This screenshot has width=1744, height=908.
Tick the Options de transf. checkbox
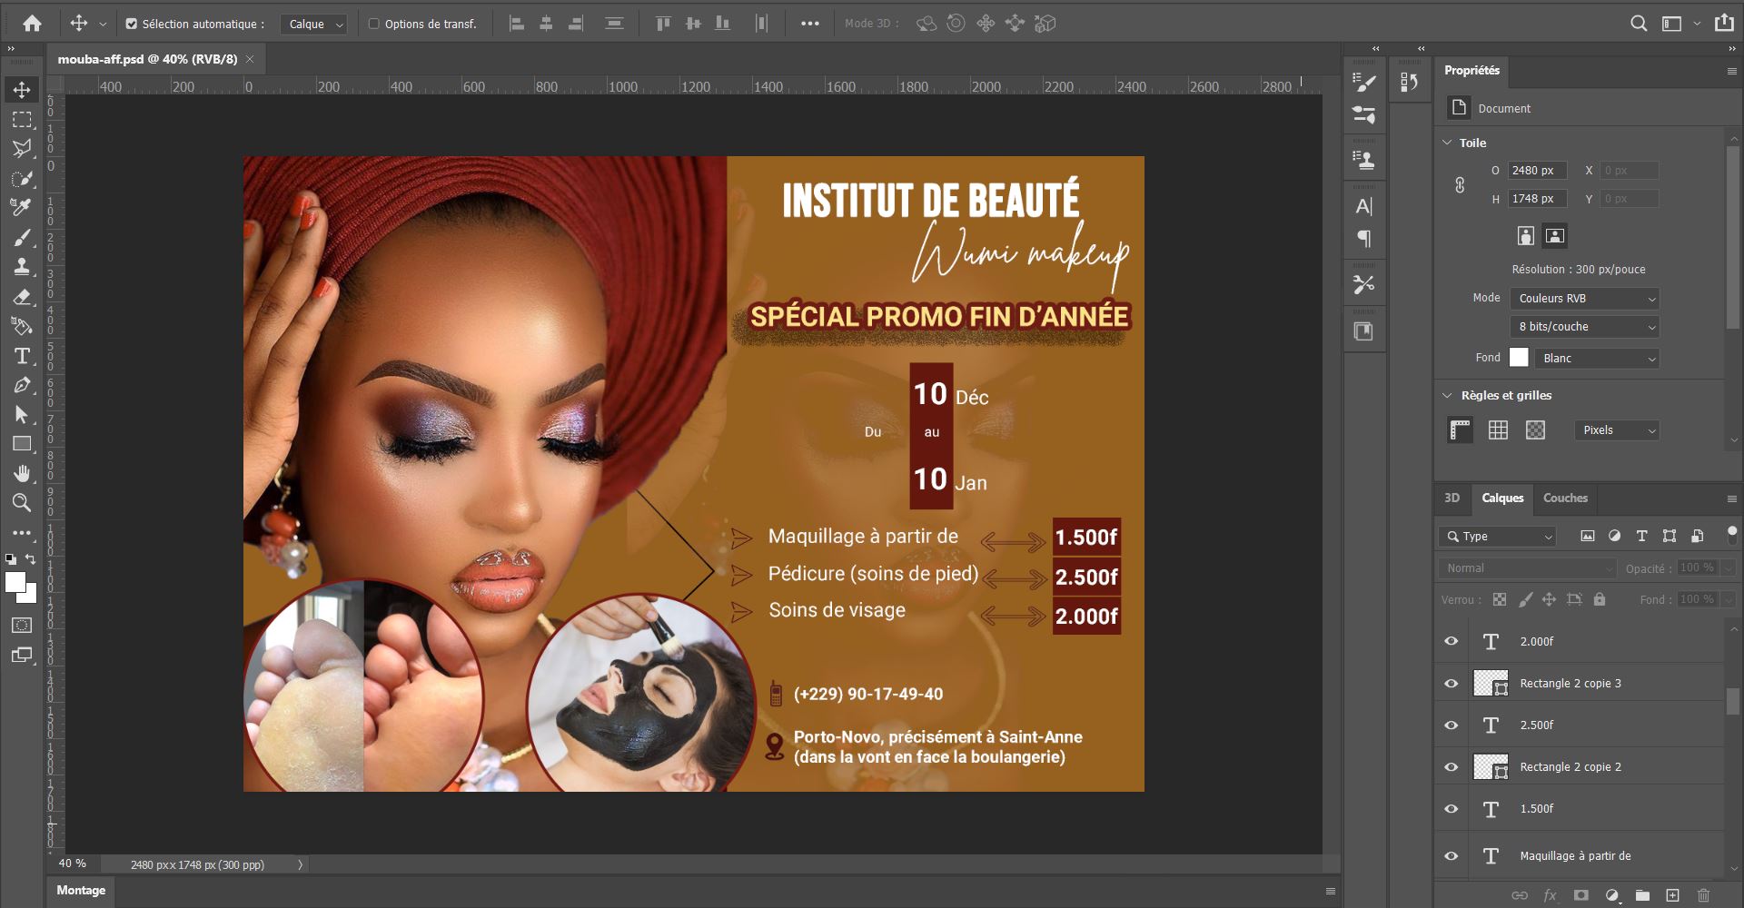point(373,25)
